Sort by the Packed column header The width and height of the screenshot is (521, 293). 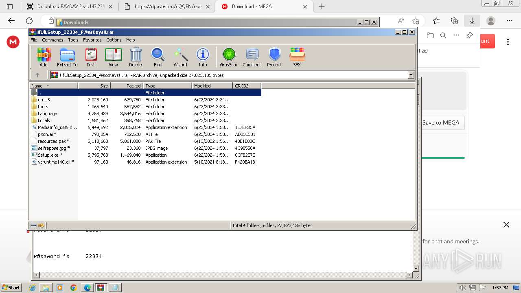[127, 85]
